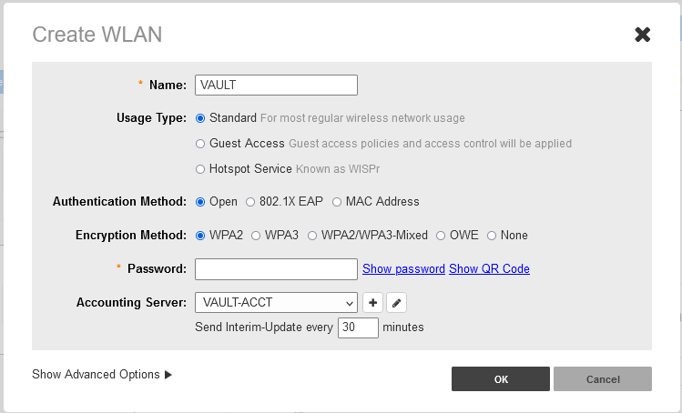Choose 802.1X EAP authentication method
This screenshot has height=413, width=682.
pyautogui.click(x=250, y=202)
